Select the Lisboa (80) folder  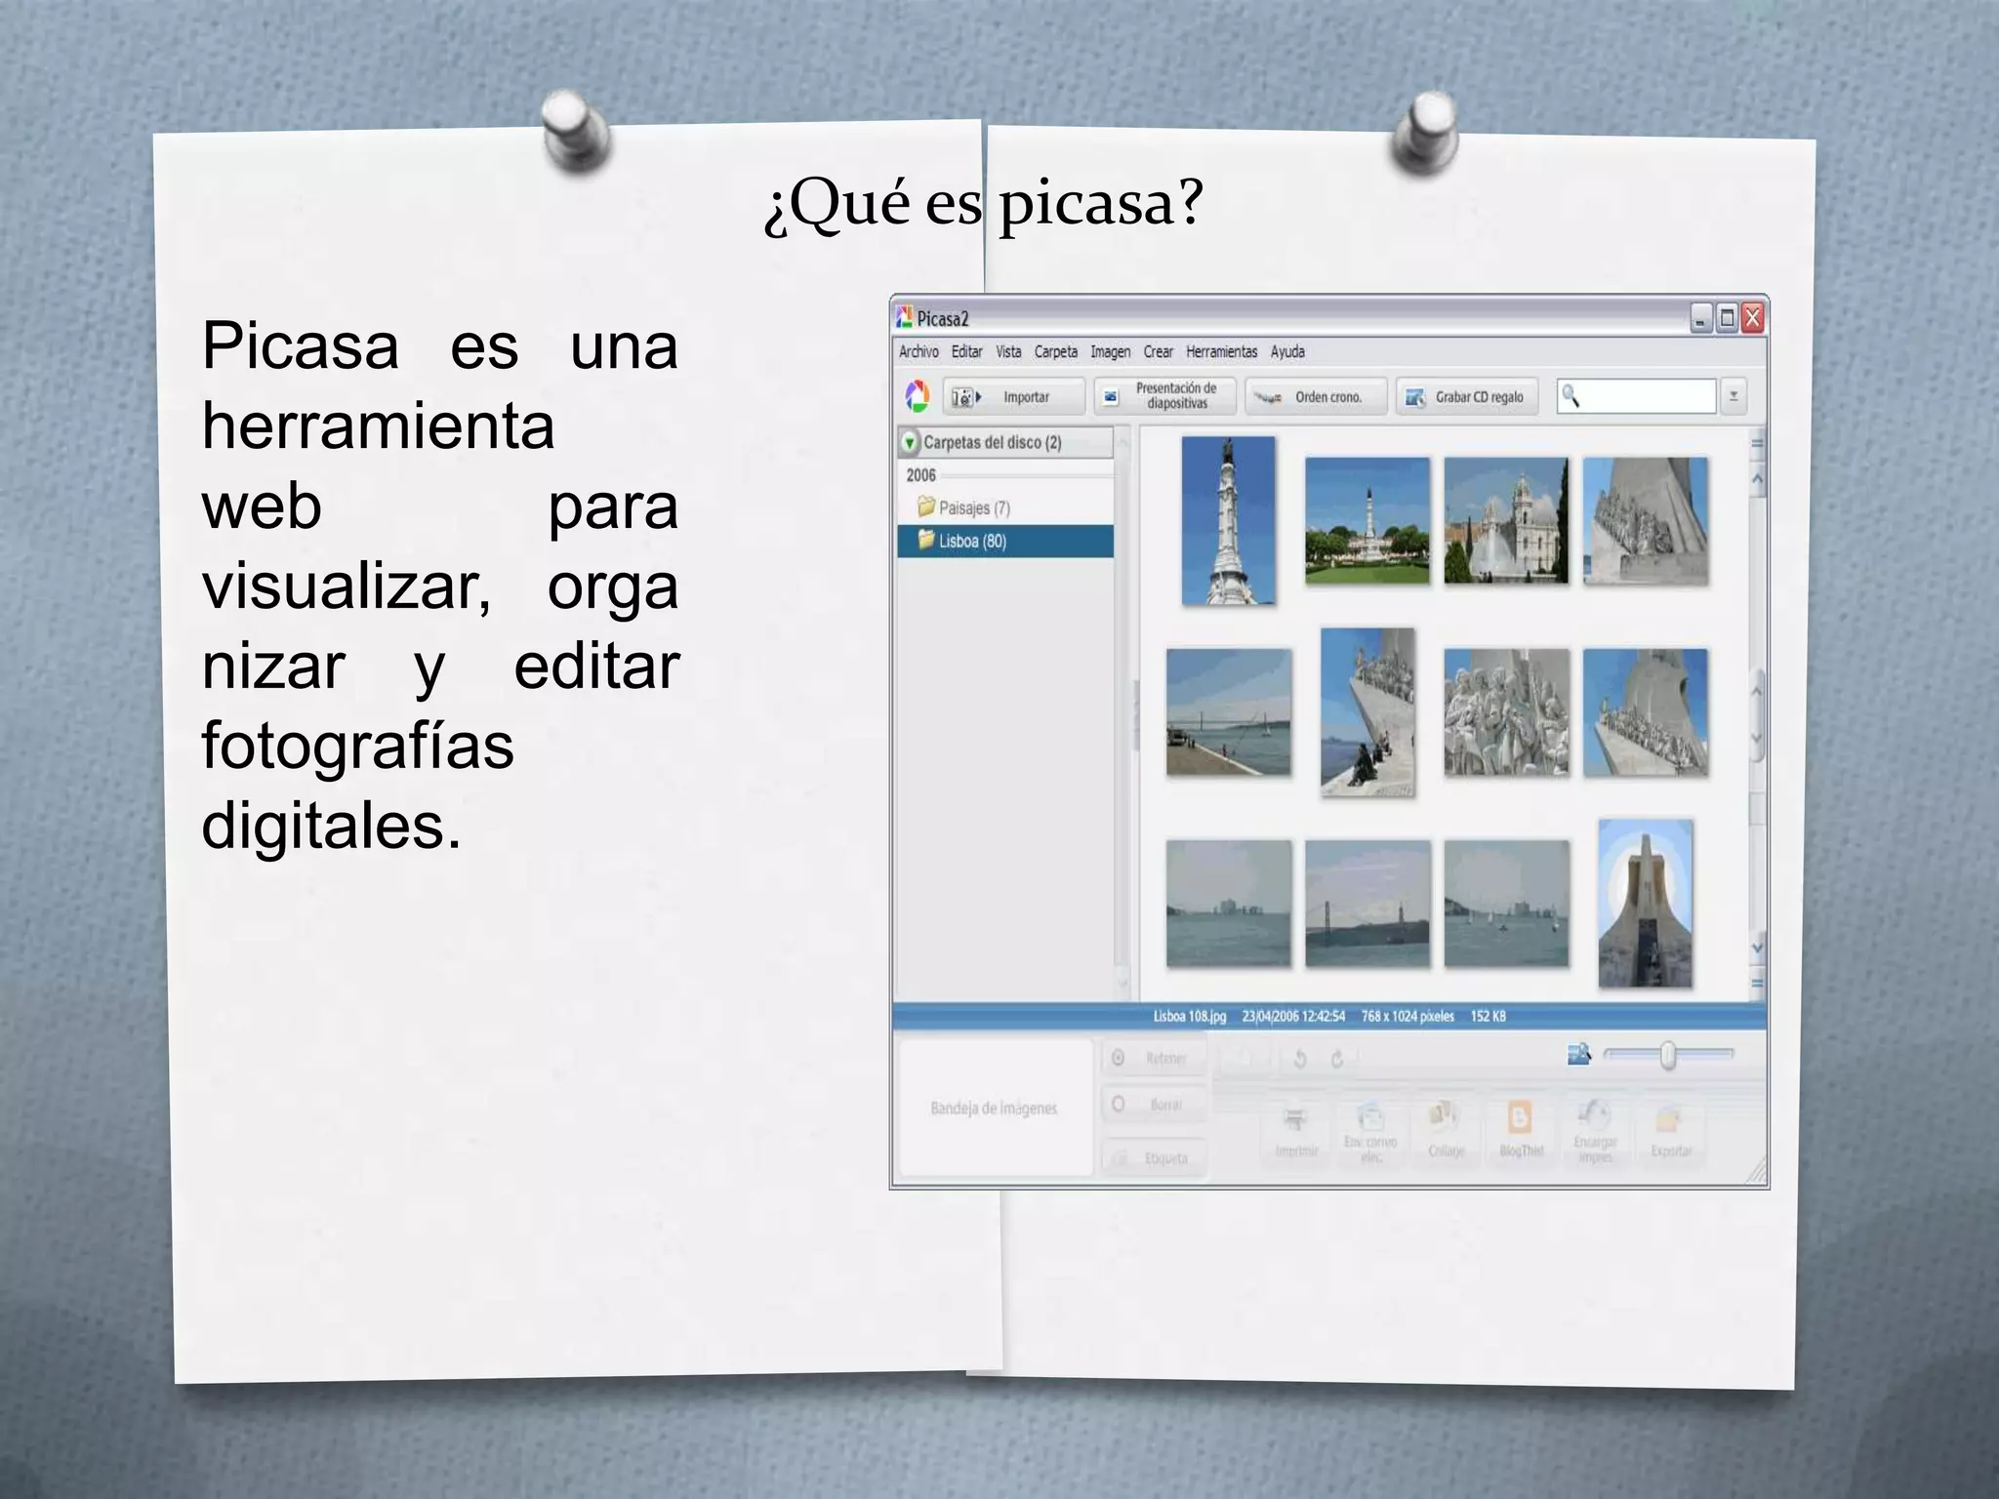point(1005,541)
